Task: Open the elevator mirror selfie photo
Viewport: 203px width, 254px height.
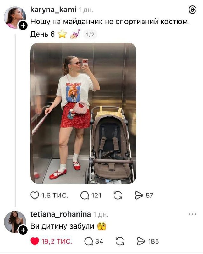Action: click(x=83, y=113)
